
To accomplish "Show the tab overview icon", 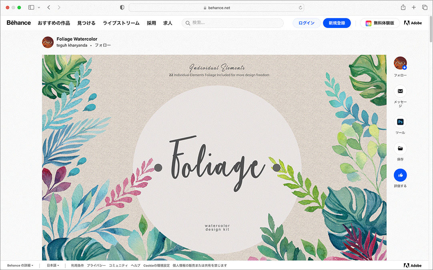I will click(425, 8).
